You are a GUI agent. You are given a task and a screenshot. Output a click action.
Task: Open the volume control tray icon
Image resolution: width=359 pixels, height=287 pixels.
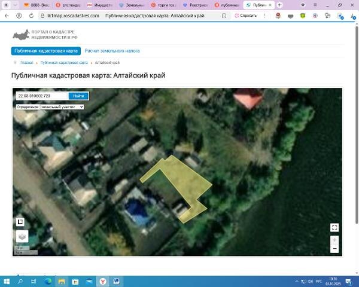[311, 281]
